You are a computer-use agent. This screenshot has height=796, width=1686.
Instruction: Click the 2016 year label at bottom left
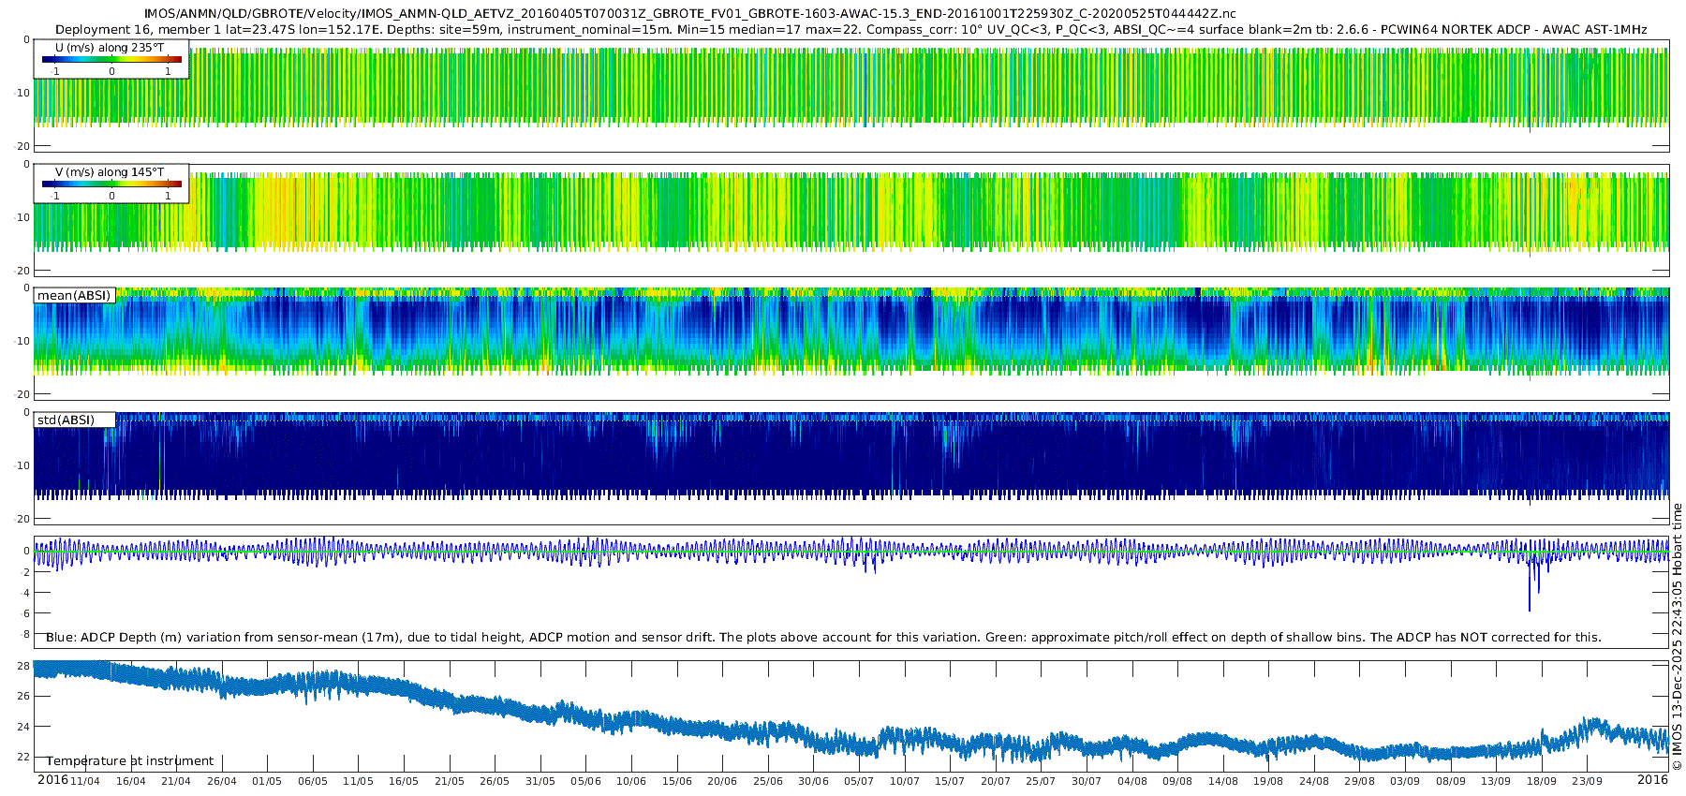point(52,780)
